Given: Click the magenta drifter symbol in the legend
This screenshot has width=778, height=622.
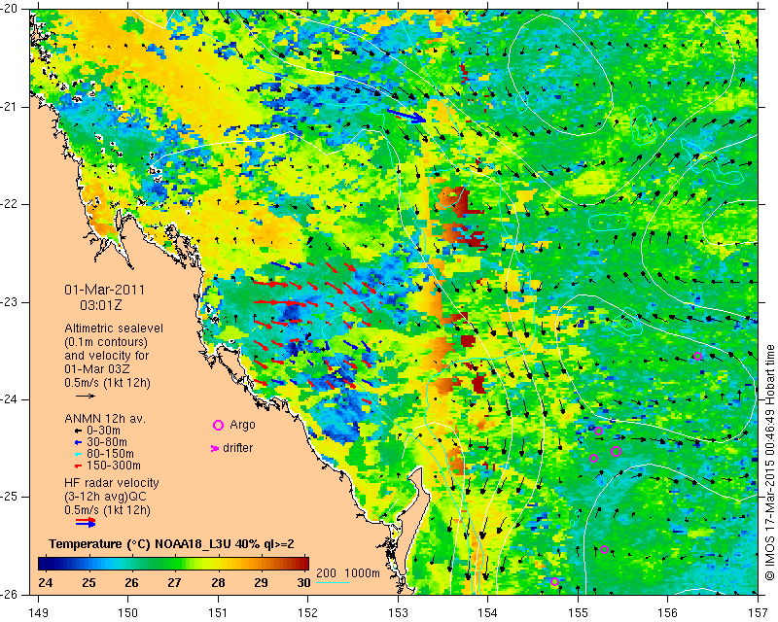Looking at the screenshot, I should (x=215, y=448).
